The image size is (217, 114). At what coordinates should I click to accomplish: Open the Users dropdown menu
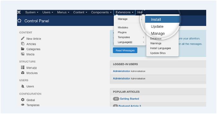coord(48,12)
